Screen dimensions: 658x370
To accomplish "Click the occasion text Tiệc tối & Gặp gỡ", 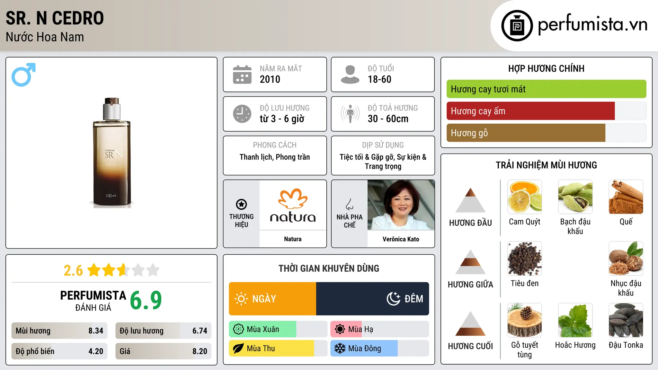I will [367, 157].
